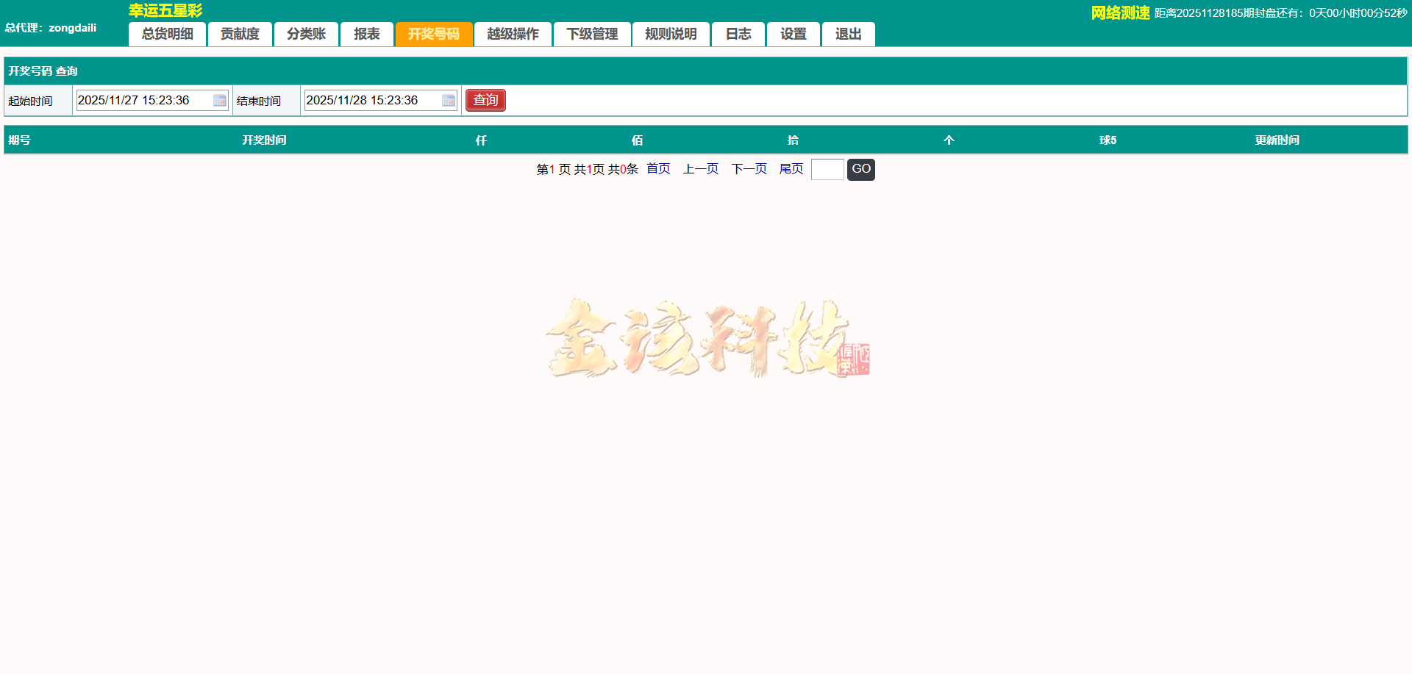Jump to 尾页 last page
Image resolution: width=1412 pixels, height=674 pixels.
791,168
